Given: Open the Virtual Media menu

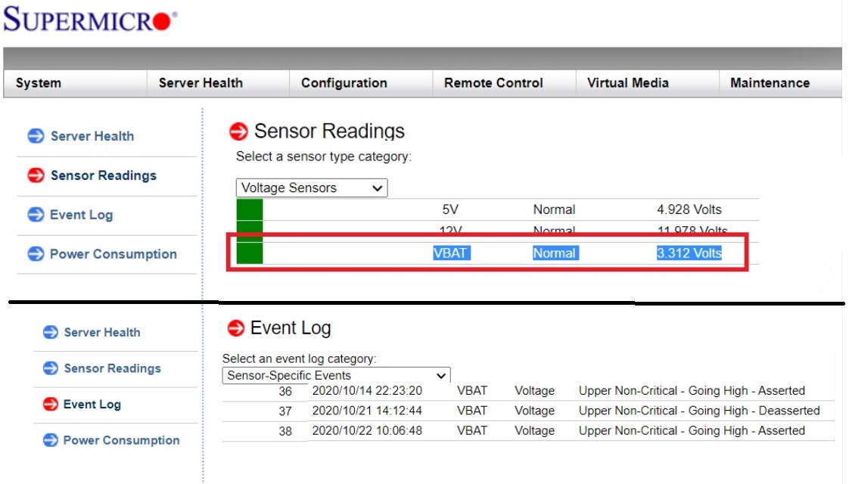Looking at the screenshot, I should click(x=627, y=83).
